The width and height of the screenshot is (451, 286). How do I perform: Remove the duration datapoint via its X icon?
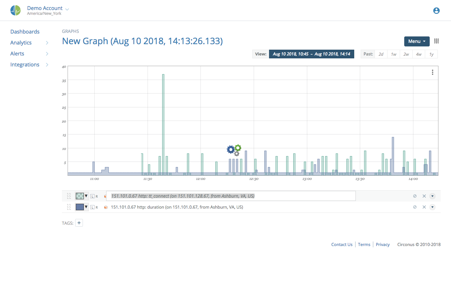point(424,207)
